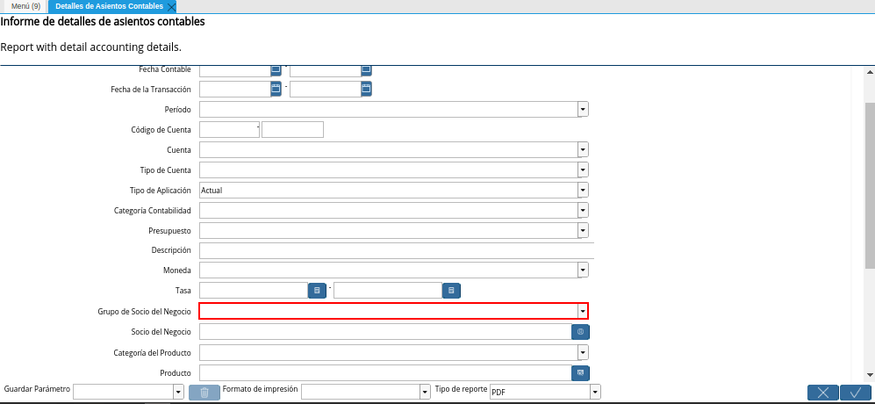875x404 pixels.
Task: Open Grupo de Socio del Negocio dropdown
Action: (x=583, y=311)
